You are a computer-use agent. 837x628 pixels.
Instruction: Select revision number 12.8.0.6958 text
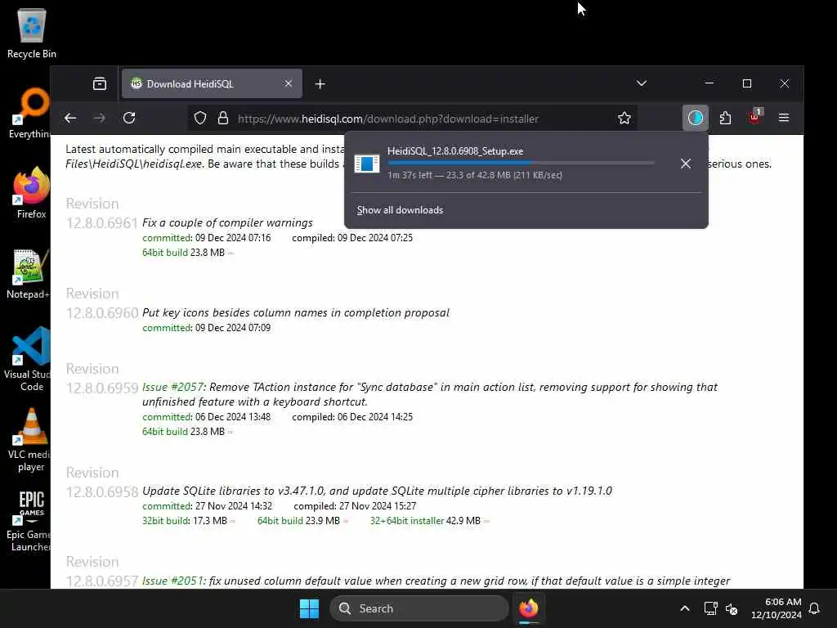[102, 491]
